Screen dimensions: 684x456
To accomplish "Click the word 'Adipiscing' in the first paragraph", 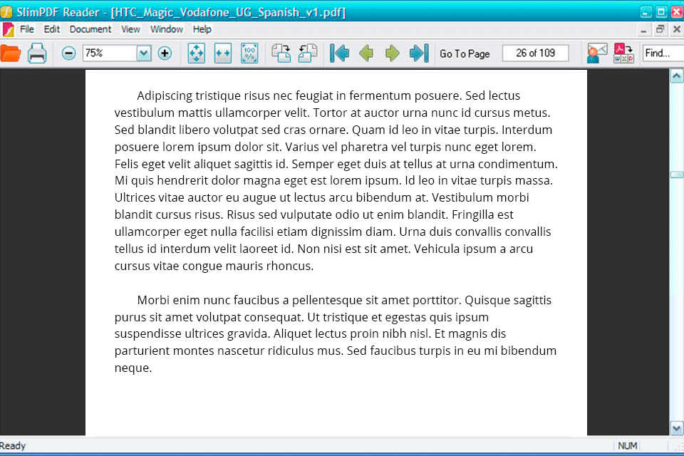I will pyautogui.click(x=165, y=96).
